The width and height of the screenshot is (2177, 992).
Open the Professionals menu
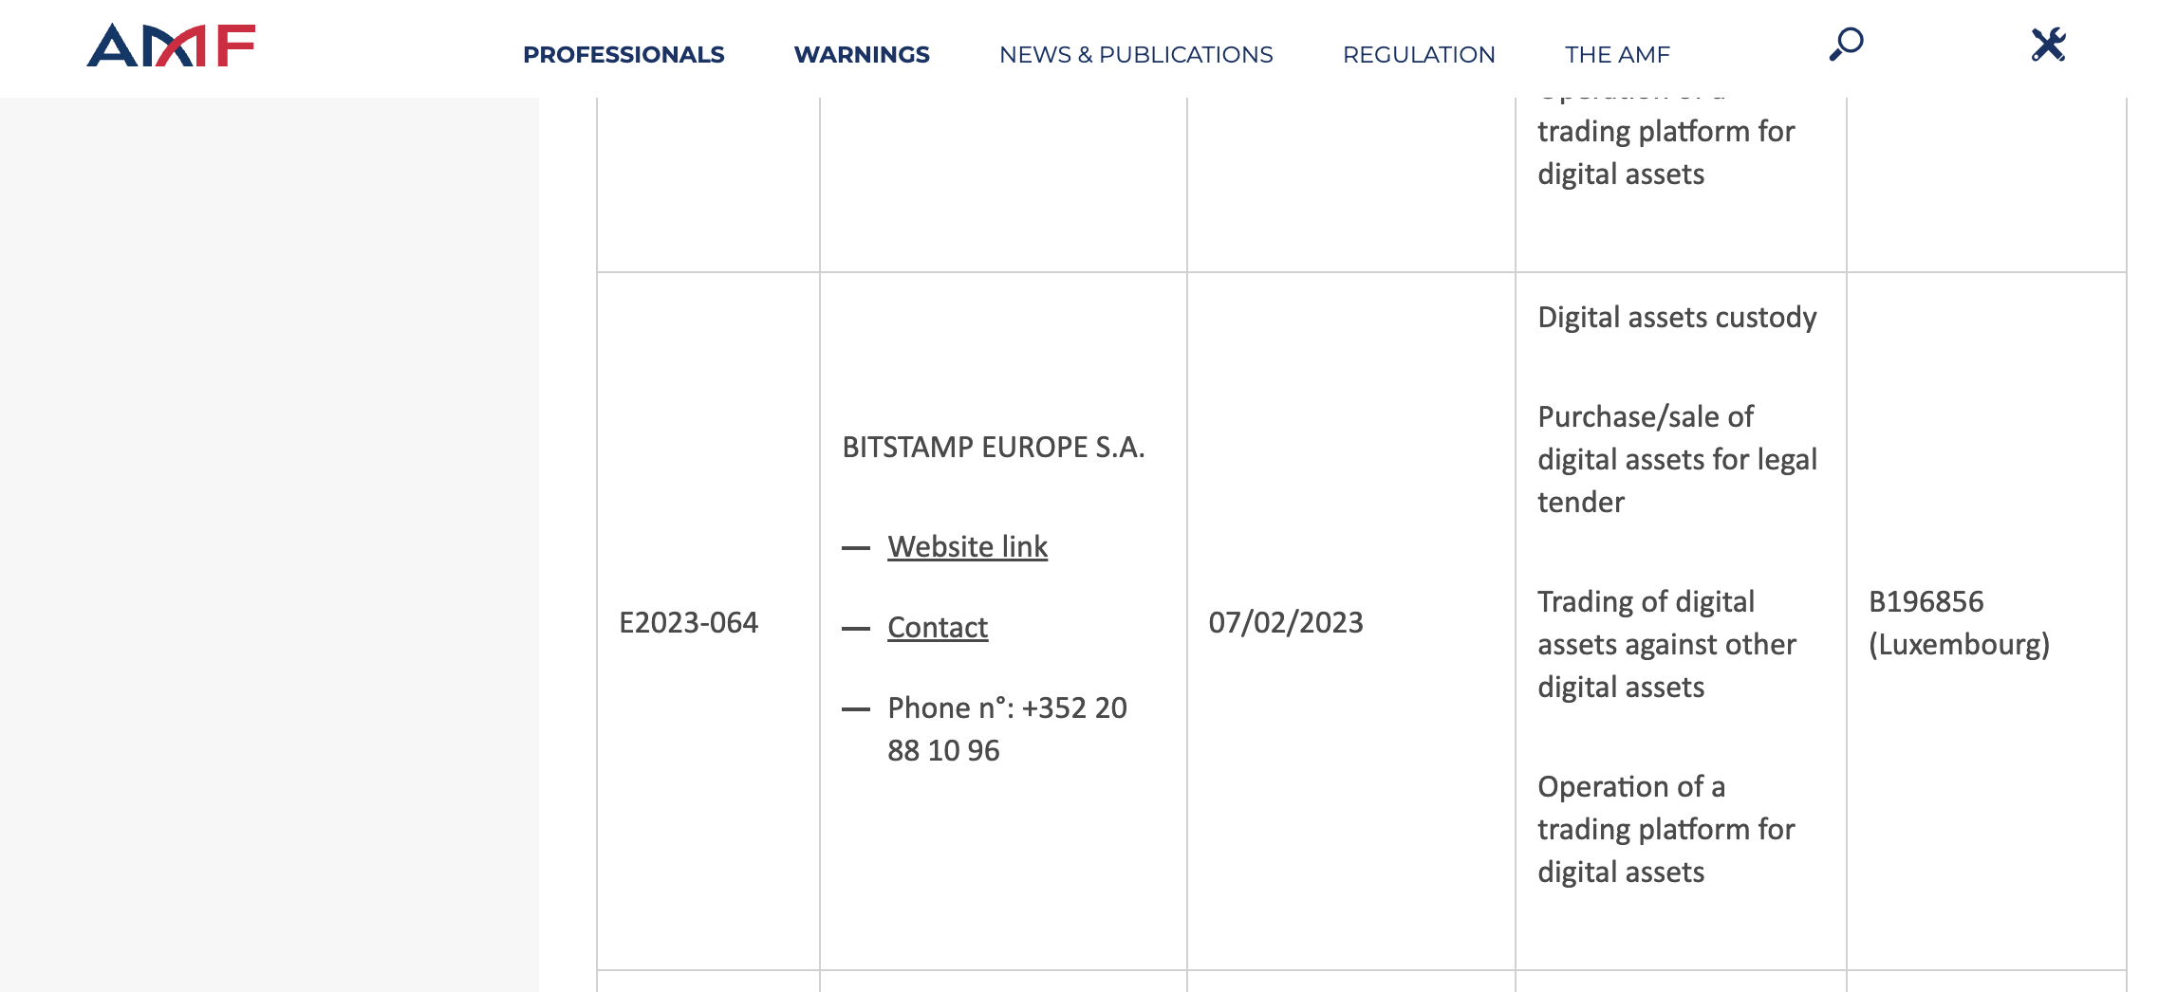click(623, 54)
